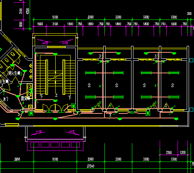Pick ceiling lamp at top of staircase
Screen dimensions: 194x173
pos(55,54)
